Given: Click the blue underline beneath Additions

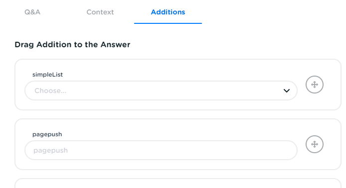Looking at the screenshot, I should pos(168,23).
